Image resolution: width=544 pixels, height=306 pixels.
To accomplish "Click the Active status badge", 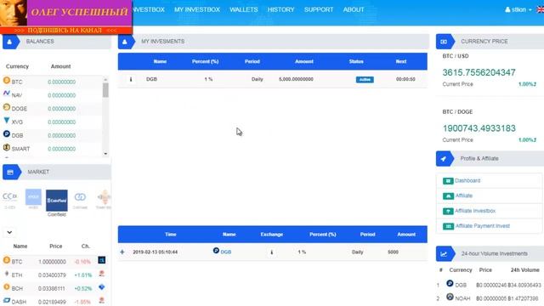I will coord(365,79).
